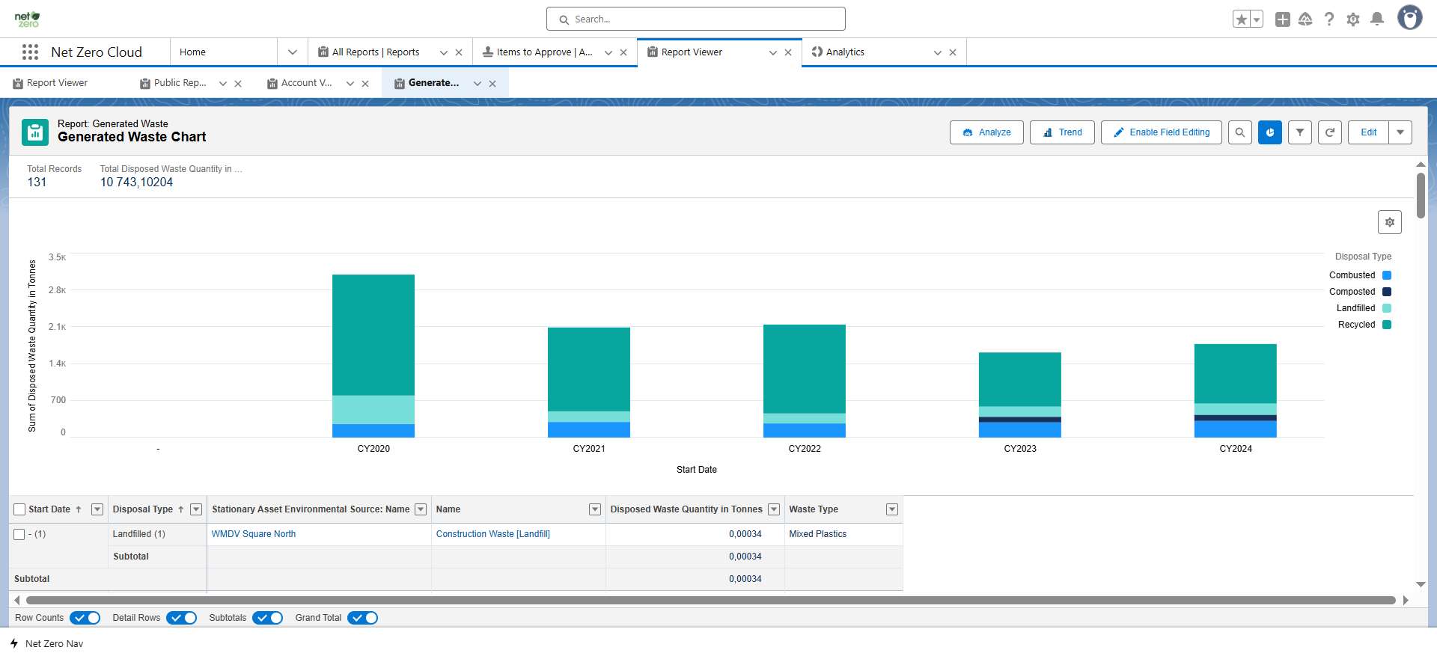
Task: Close the Public Rep... subtab
Action: tap(238, 84)
